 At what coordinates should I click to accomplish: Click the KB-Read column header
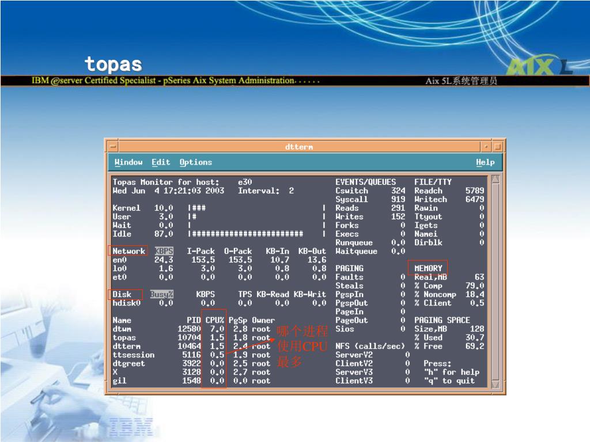click(x=273, y=294)
